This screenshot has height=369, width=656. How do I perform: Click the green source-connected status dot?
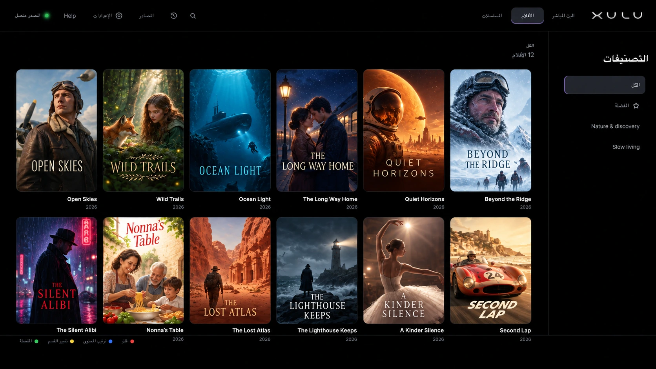point(47,16)
